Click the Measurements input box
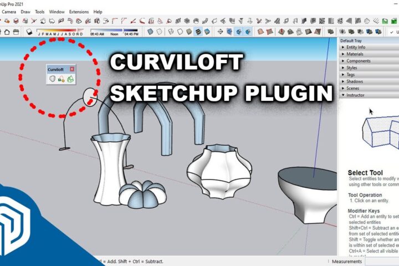Image resolution: width=399 pixels, height=266 pixels. (x=382, y=262)
